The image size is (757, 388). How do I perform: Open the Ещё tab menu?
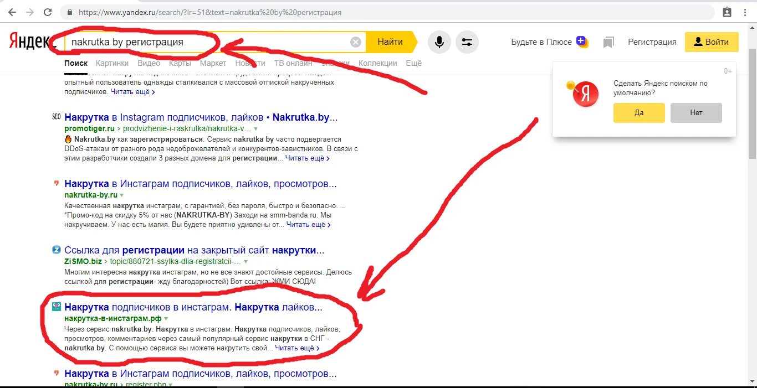coord(413,63)
